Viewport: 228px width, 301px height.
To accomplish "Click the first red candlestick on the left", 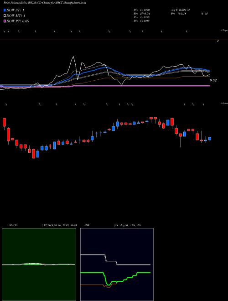I will [4, 122].
